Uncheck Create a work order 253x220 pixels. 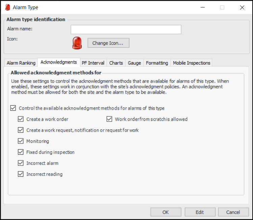pyautogui.click(x=21, y=119)
